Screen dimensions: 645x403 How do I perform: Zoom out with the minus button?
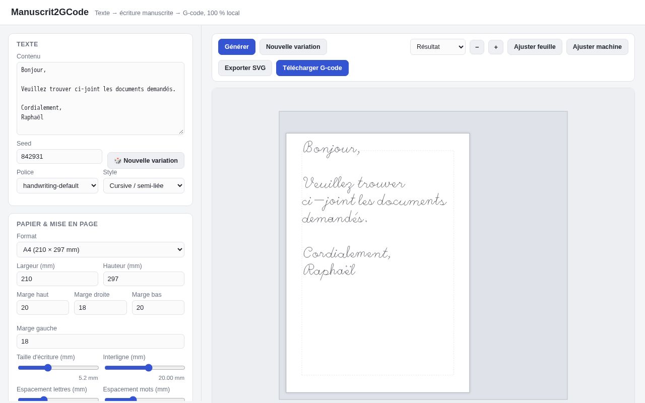pyautogui.click(x=477, y=47)
